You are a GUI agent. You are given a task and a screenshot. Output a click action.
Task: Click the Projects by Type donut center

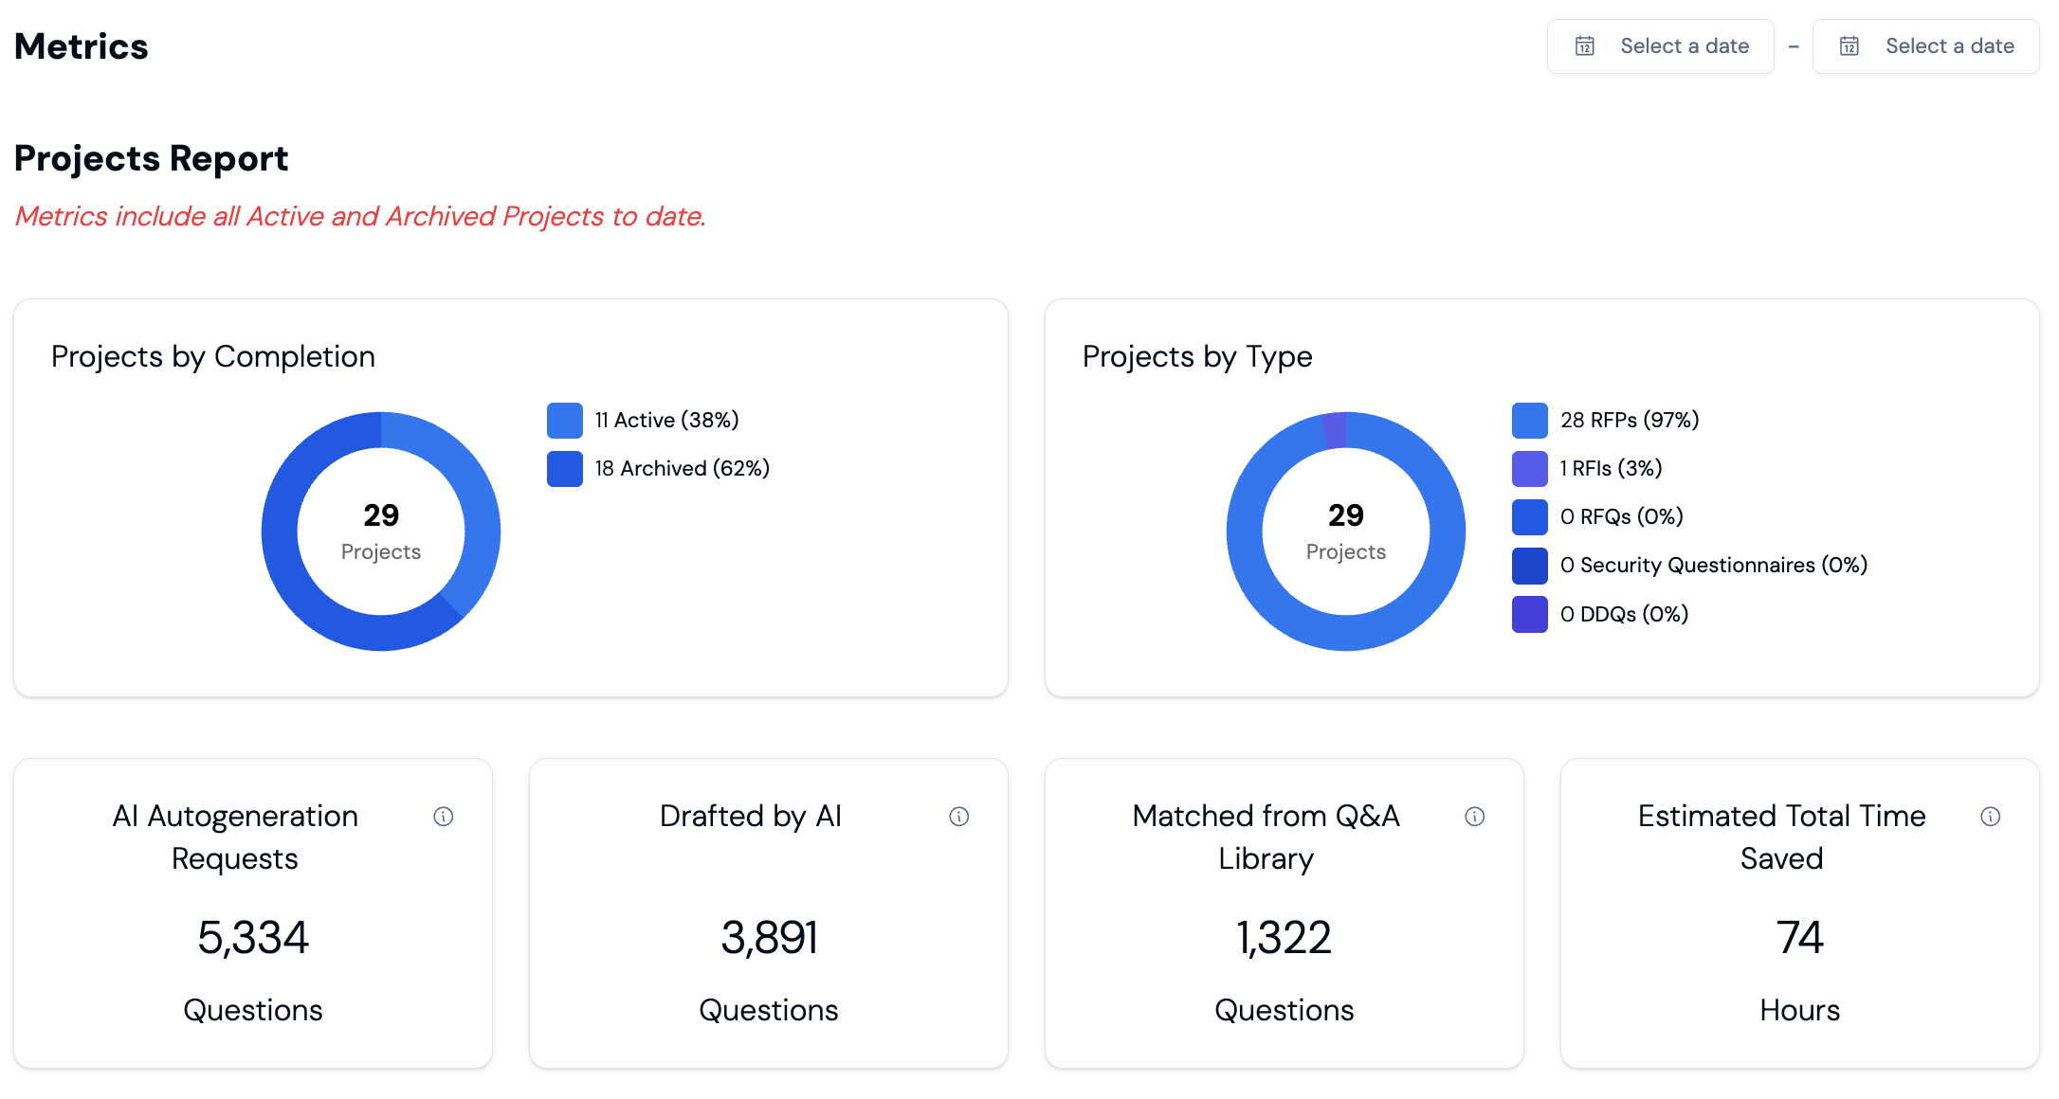point(1346,531)
